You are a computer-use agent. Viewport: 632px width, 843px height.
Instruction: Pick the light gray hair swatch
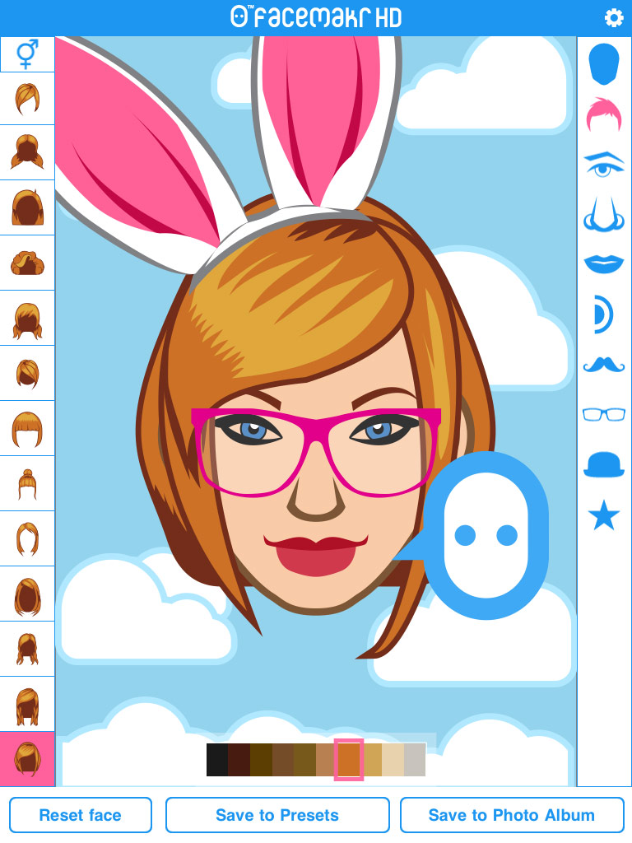coord(415,760)
